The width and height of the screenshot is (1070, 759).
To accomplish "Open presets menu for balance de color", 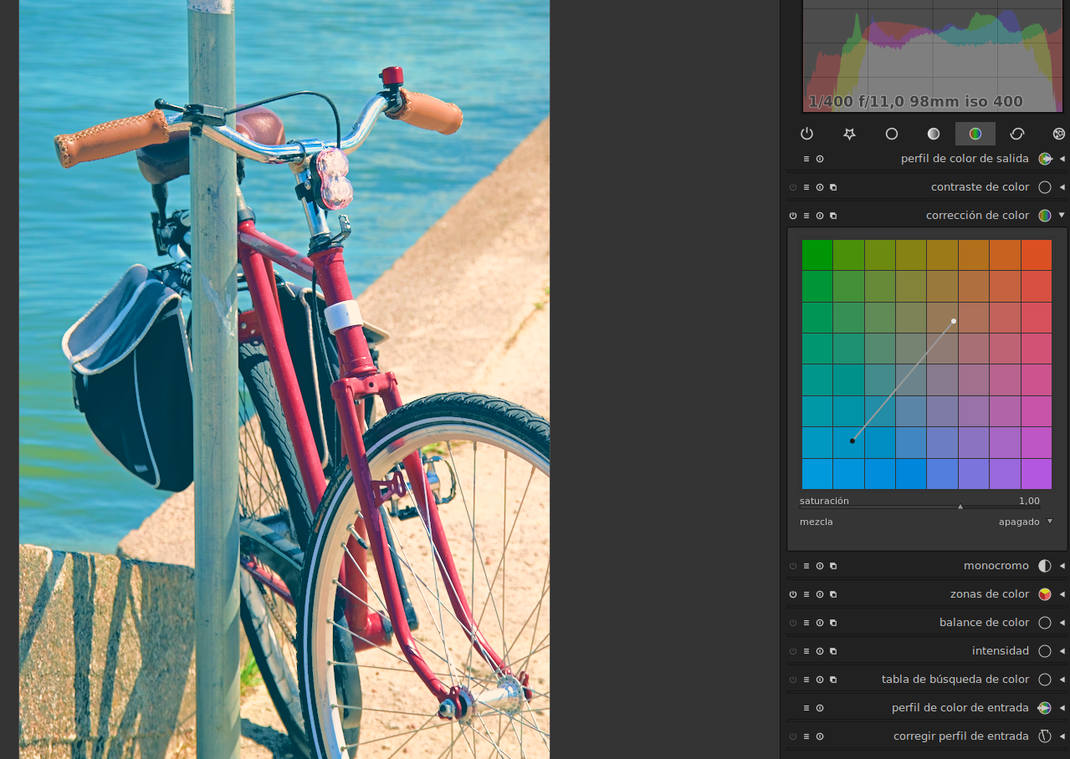I will (806, 623).
